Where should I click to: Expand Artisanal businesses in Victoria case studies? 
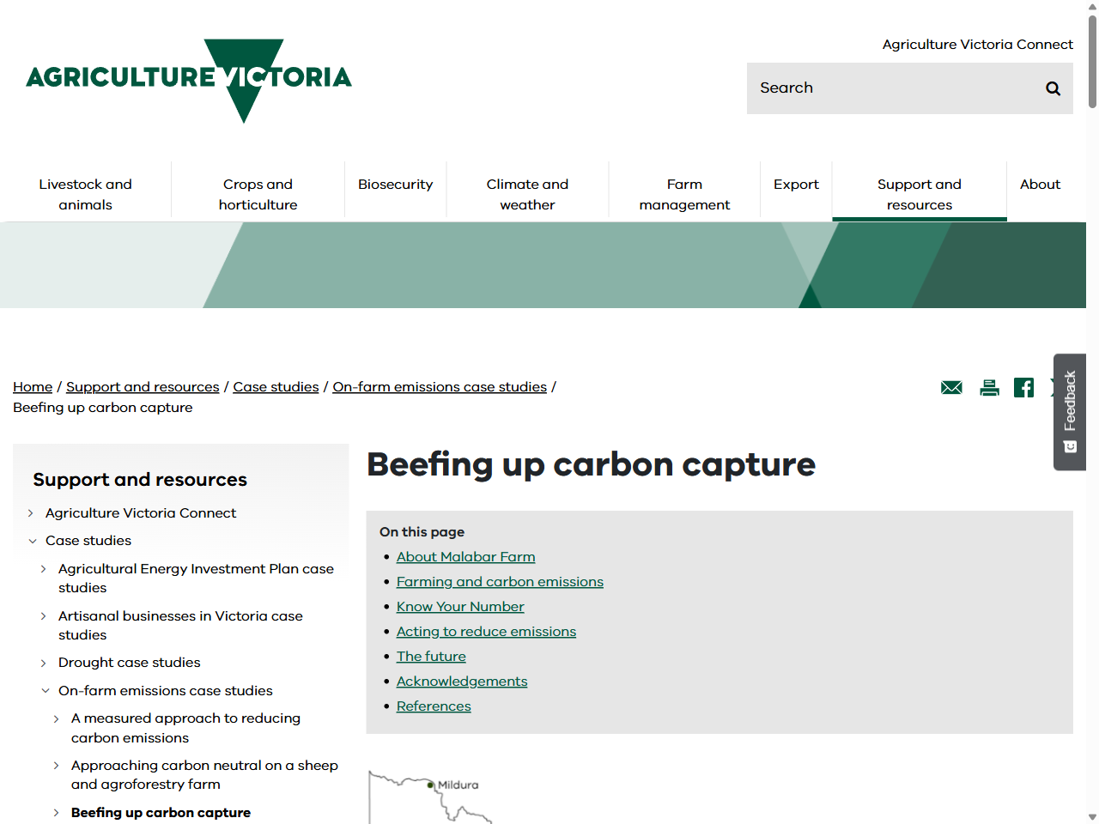[45, 616]
